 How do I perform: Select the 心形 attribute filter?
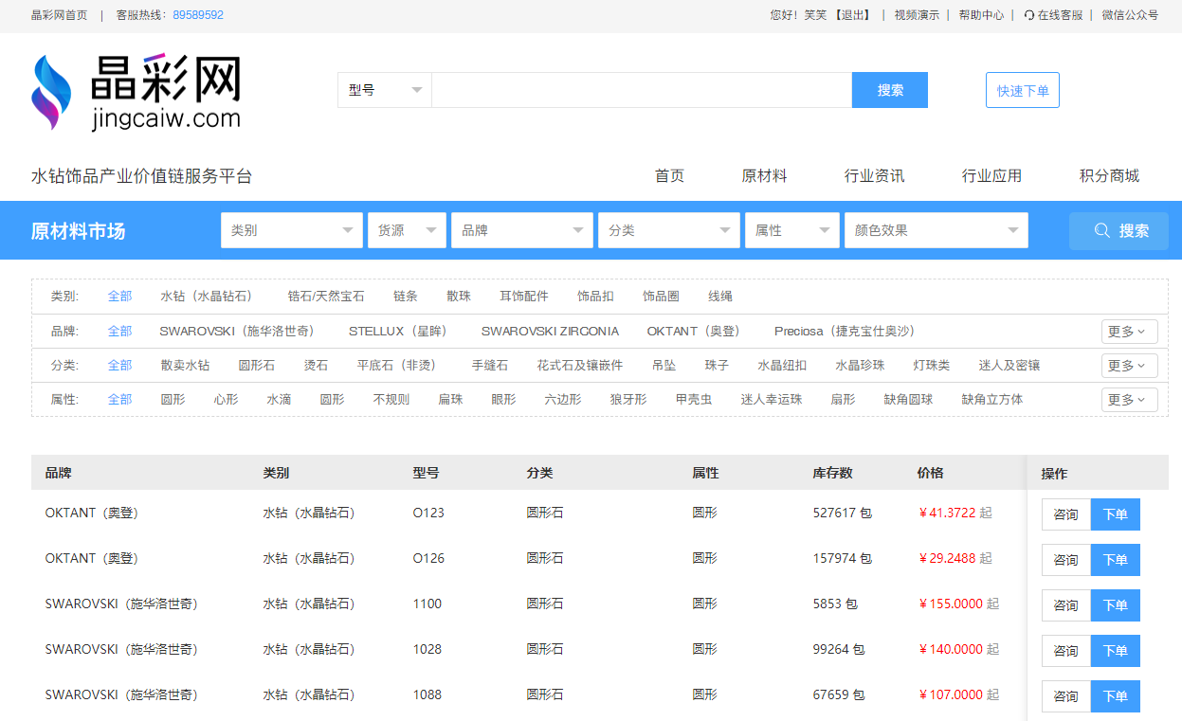point(226,400)
